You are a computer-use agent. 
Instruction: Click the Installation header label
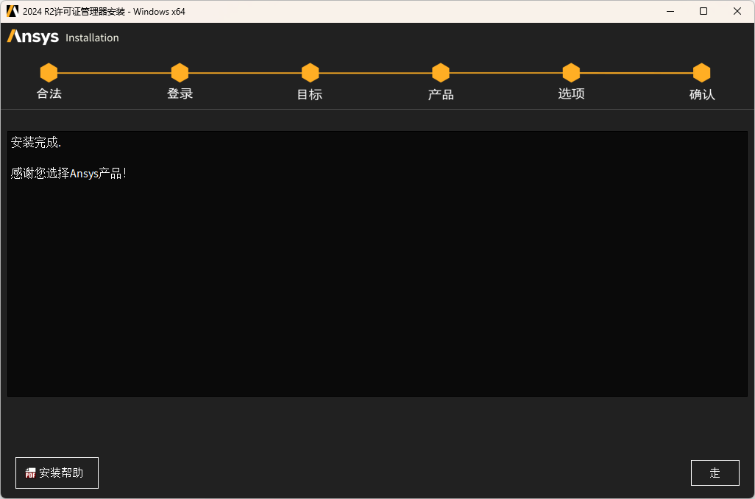[x=92, y=38]
